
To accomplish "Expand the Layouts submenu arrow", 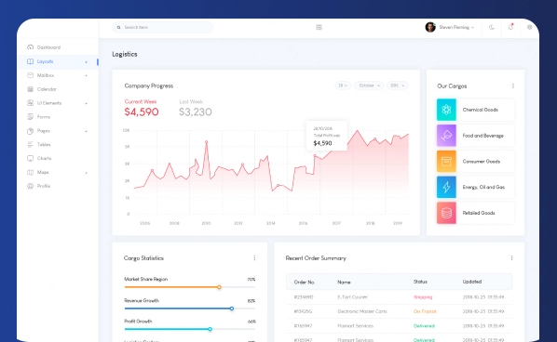I will pyautogui.click(x=86, y=62).
